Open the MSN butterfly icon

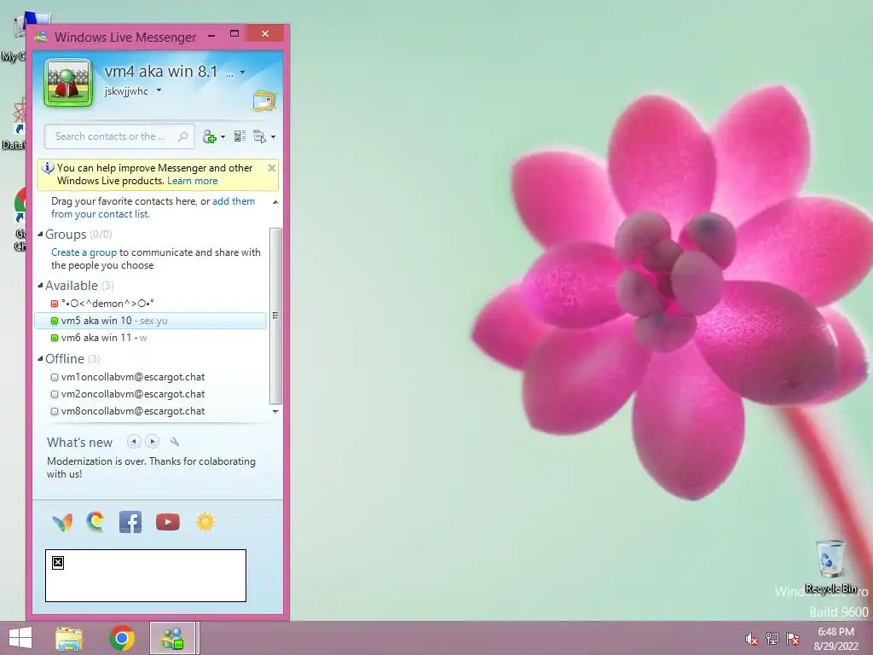(62, 522)
